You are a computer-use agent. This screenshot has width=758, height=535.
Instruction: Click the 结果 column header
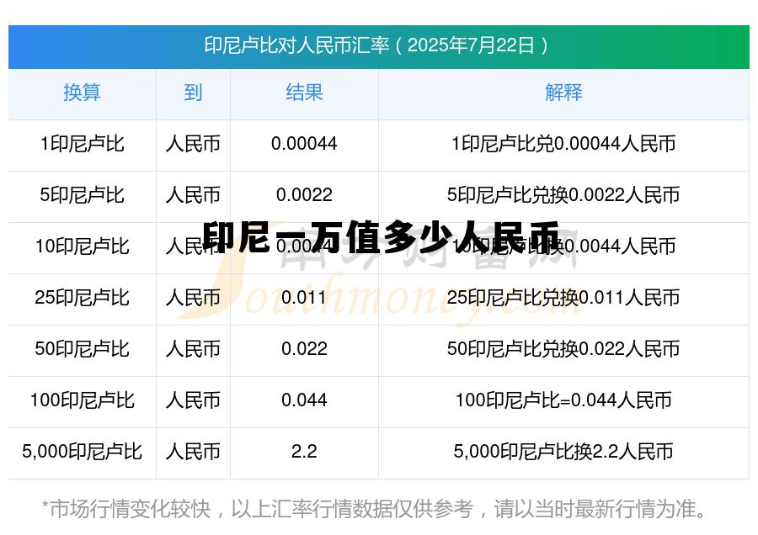tap(304, 93)
